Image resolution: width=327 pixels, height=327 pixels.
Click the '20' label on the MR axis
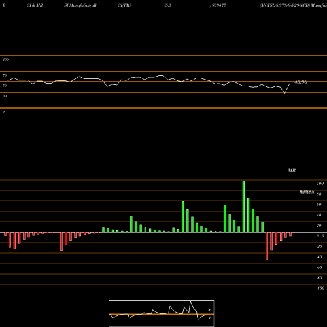(x=319, y=226)
